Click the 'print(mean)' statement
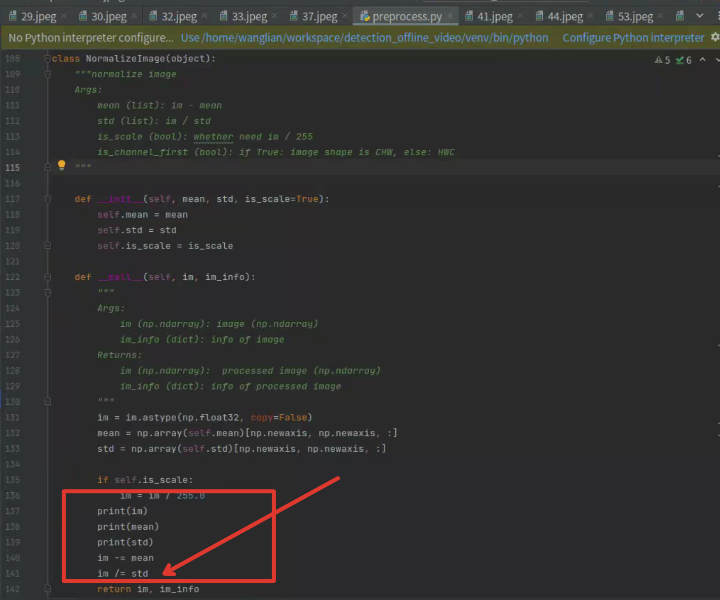 click(128, 527)
